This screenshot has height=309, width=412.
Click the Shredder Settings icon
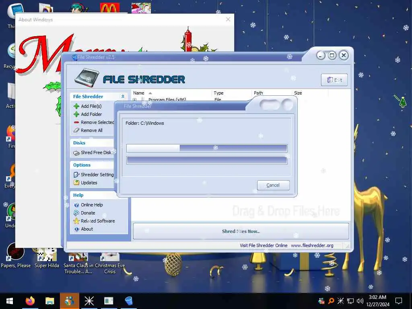76,175
